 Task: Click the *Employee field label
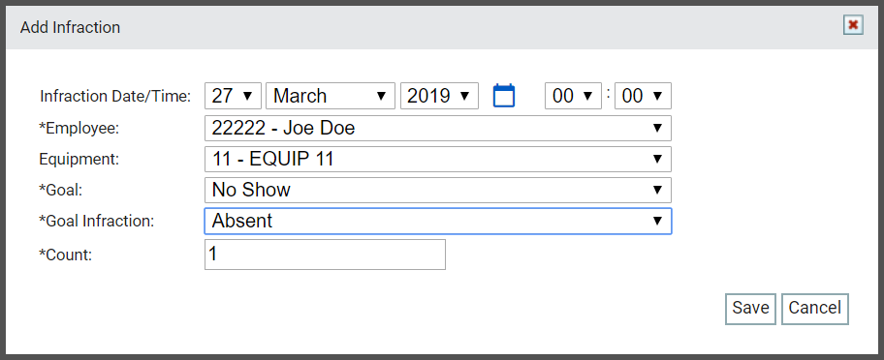click(79, 129)
